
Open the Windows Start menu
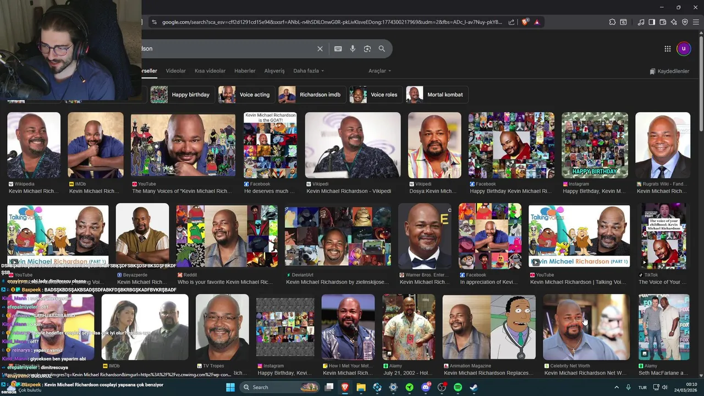tap(230, 387)
